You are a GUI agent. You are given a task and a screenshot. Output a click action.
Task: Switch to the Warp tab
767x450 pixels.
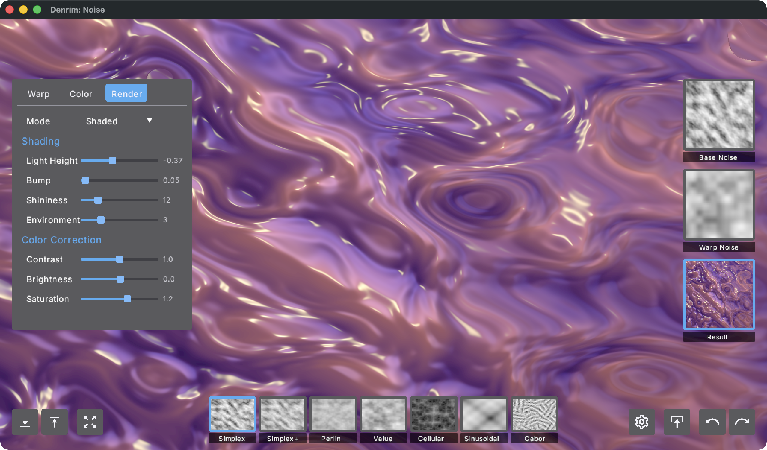coord(38,94)
